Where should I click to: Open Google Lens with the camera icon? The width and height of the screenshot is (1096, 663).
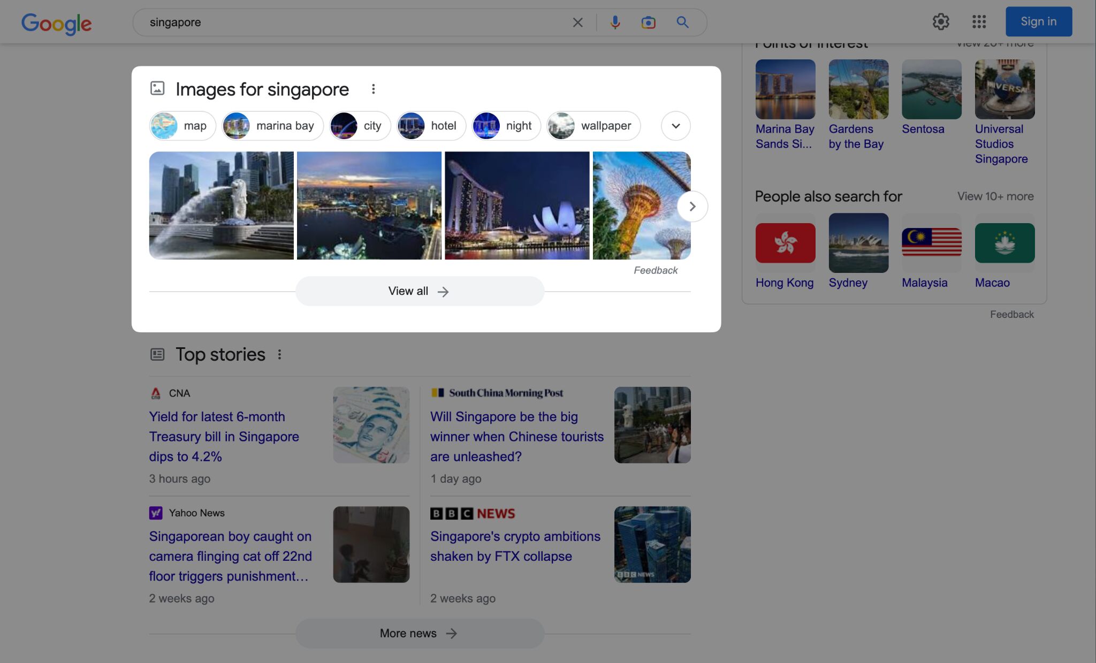point(648,22)
